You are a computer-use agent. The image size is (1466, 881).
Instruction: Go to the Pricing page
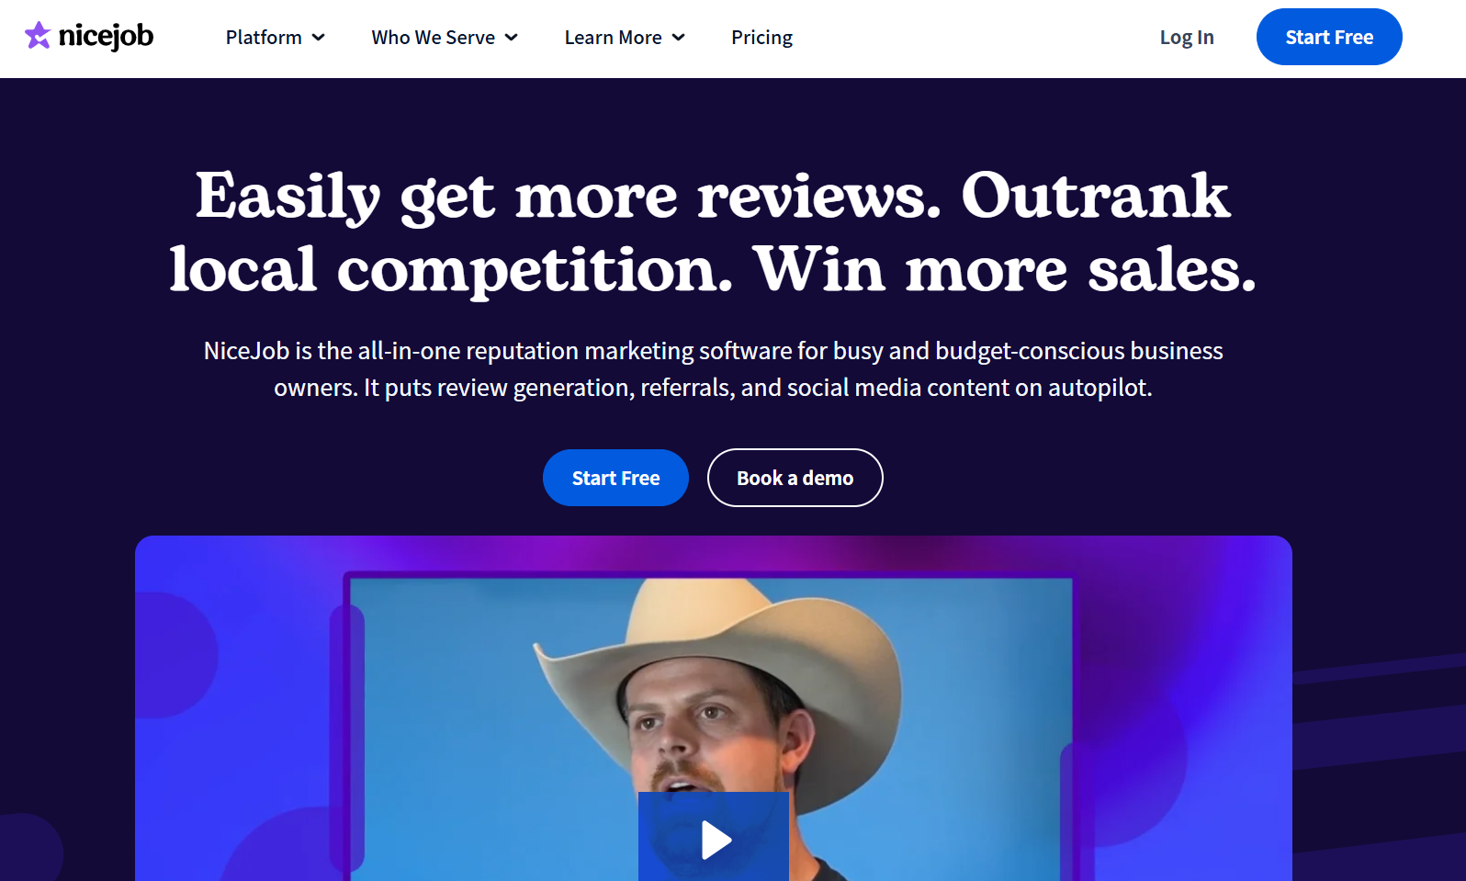[x=761, y=38]
